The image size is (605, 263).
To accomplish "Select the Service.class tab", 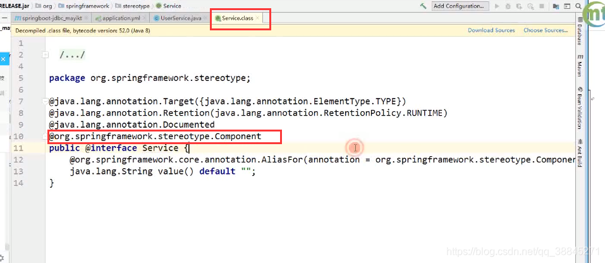I will point(238,18).
